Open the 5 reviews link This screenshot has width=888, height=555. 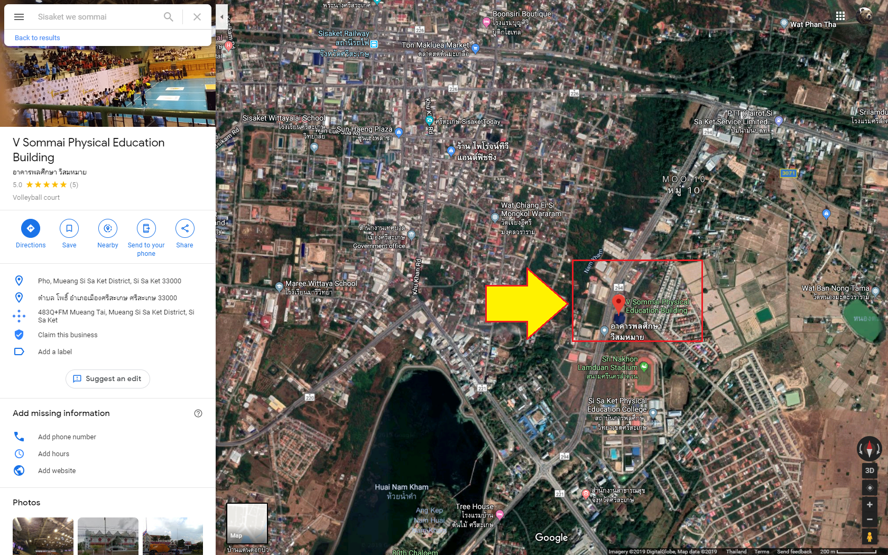point(74,185)
